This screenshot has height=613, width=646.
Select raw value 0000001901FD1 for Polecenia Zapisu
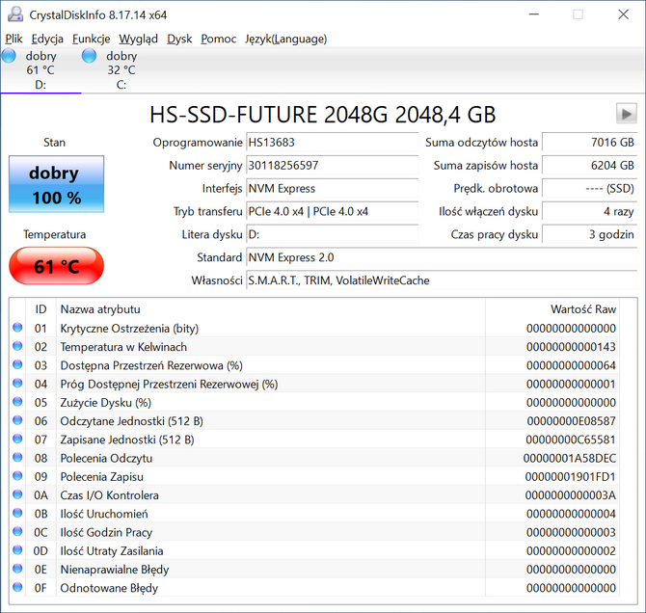pyautogui.click(x=571, y=477)
